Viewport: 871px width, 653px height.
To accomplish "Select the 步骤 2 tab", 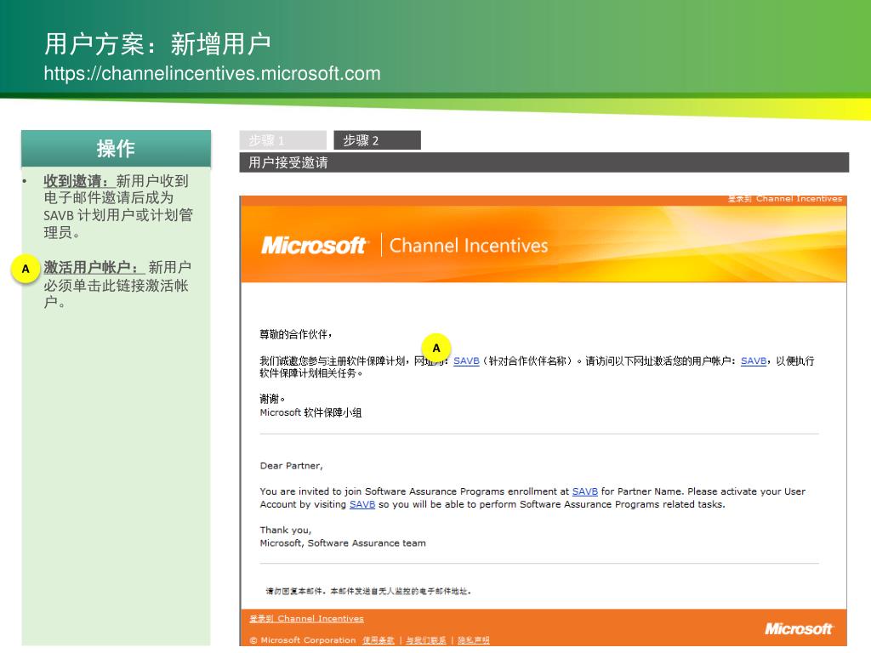I will (377, 140).
